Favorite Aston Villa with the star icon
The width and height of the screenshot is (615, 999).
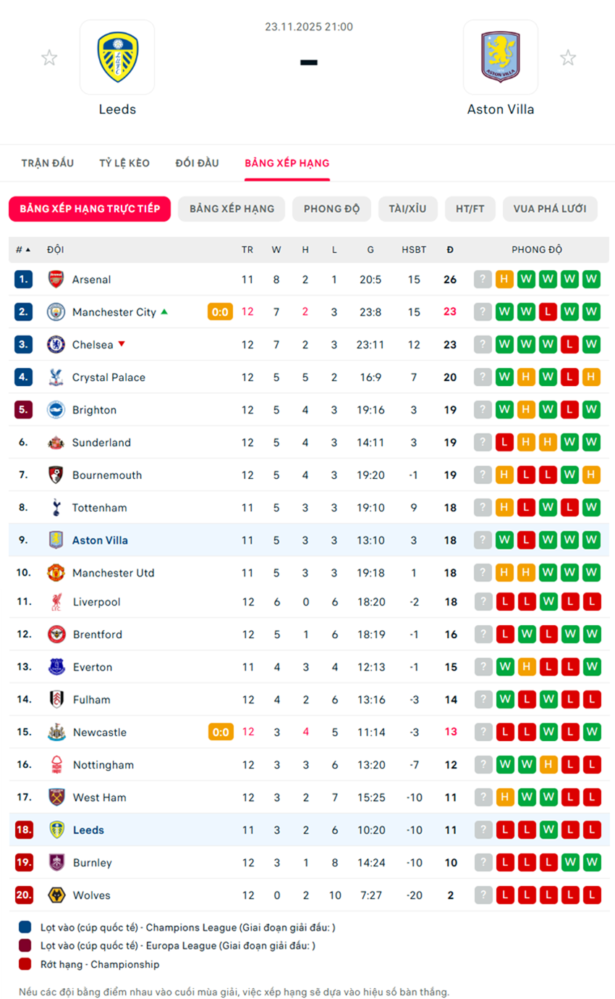568,58
